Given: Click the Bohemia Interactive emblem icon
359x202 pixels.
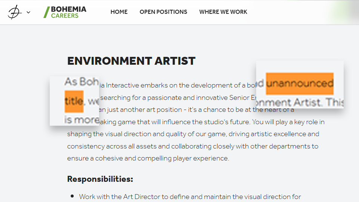Looking at the screenshot, I should coord(14,12).
